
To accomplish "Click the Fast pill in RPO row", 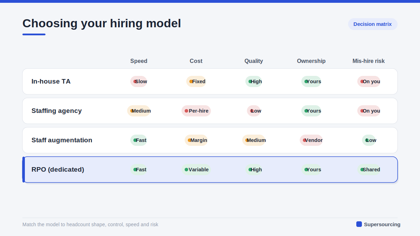I will [x=139, y=170].
